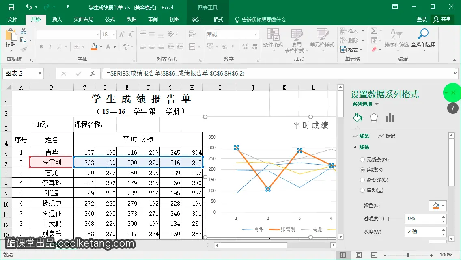Click the Sign in (登录) link
This screenshot has width=461, height=260.
[421, 19]
